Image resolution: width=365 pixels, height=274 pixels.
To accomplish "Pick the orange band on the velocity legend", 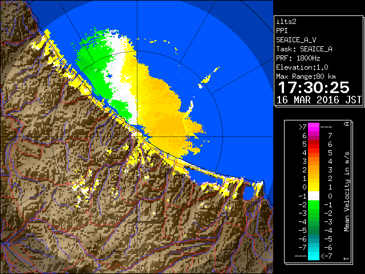I will (x=314, y=162).
